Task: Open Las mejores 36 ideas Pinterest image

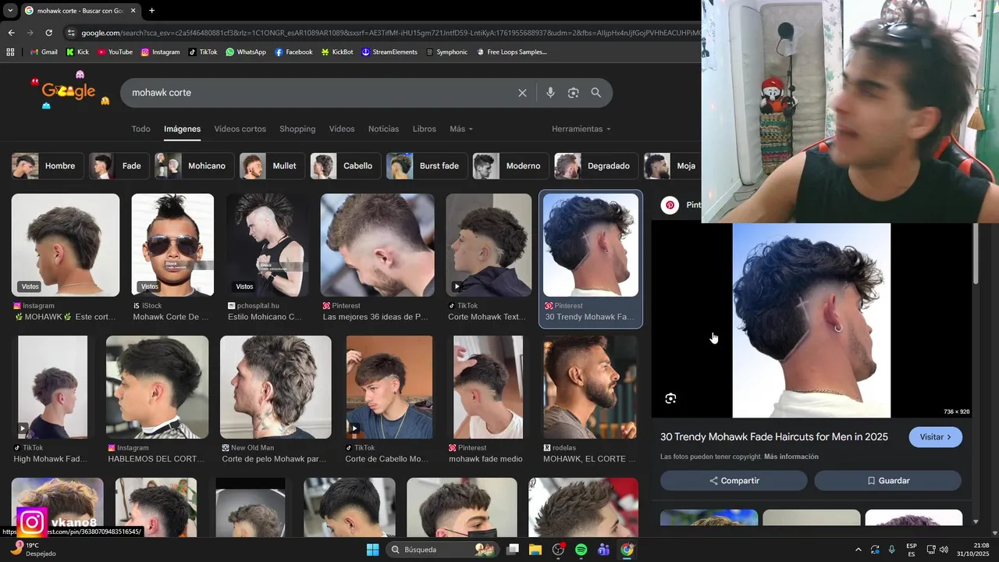Action: 377,245
